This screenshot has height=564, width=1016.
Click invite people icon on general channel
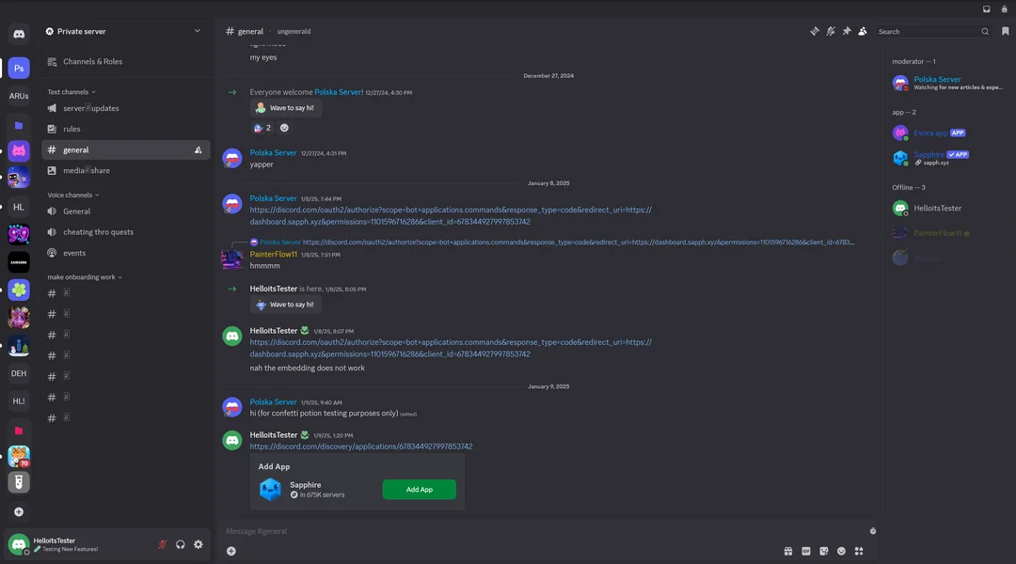point(198,150)
